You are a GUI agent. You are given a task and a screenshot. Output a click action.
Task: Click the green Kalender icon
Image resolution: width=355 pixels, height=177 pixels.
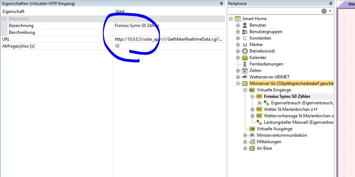tap(245, 58)
